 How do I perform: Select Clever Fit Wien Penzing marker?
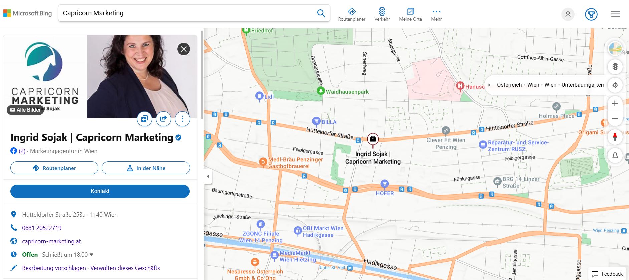tap(446, 131)
